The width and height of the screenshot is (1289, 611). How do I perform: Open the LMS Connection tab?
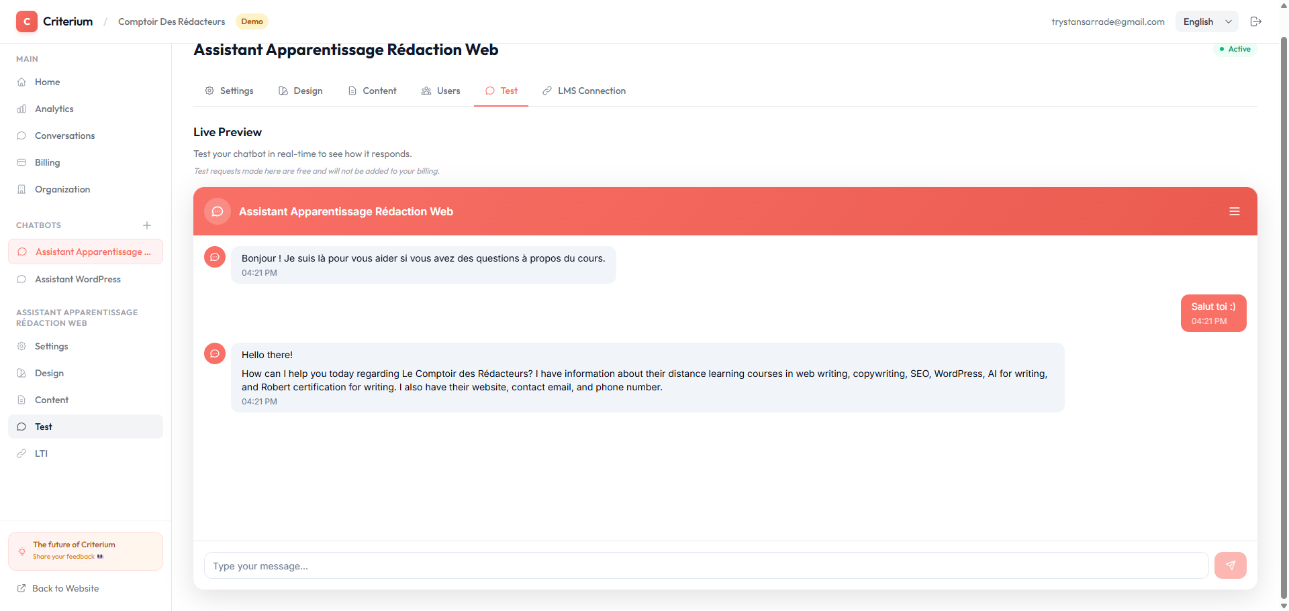coord(583,91)
